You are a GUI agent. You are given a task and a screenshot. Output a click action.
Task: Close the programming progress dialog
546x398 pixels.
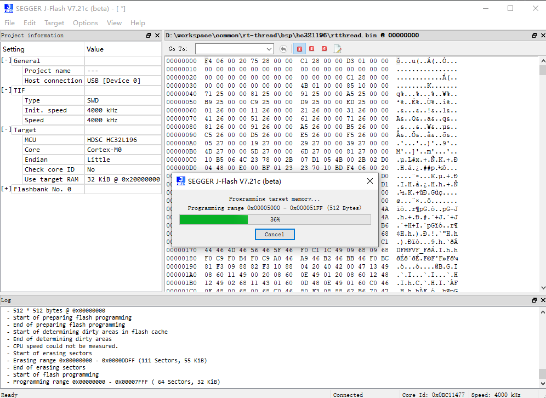point(369,181)
